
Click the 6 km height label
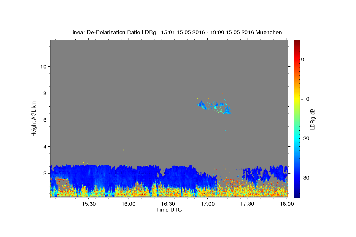(x=44, y=120)
